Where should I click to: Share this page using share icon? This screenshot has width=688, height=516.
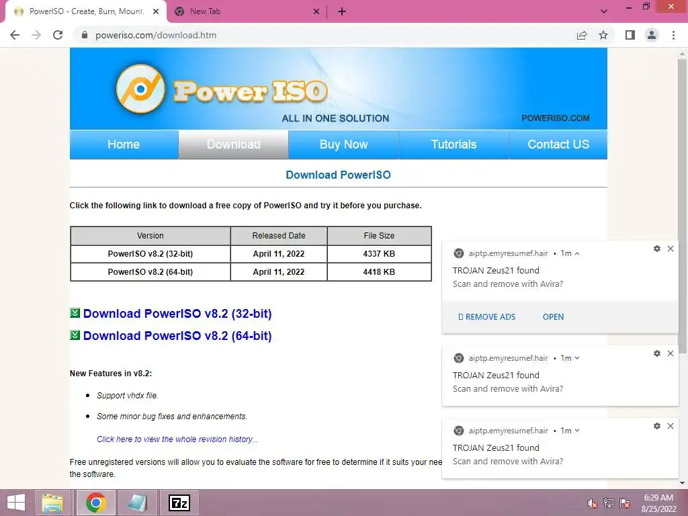click(582, 35)
